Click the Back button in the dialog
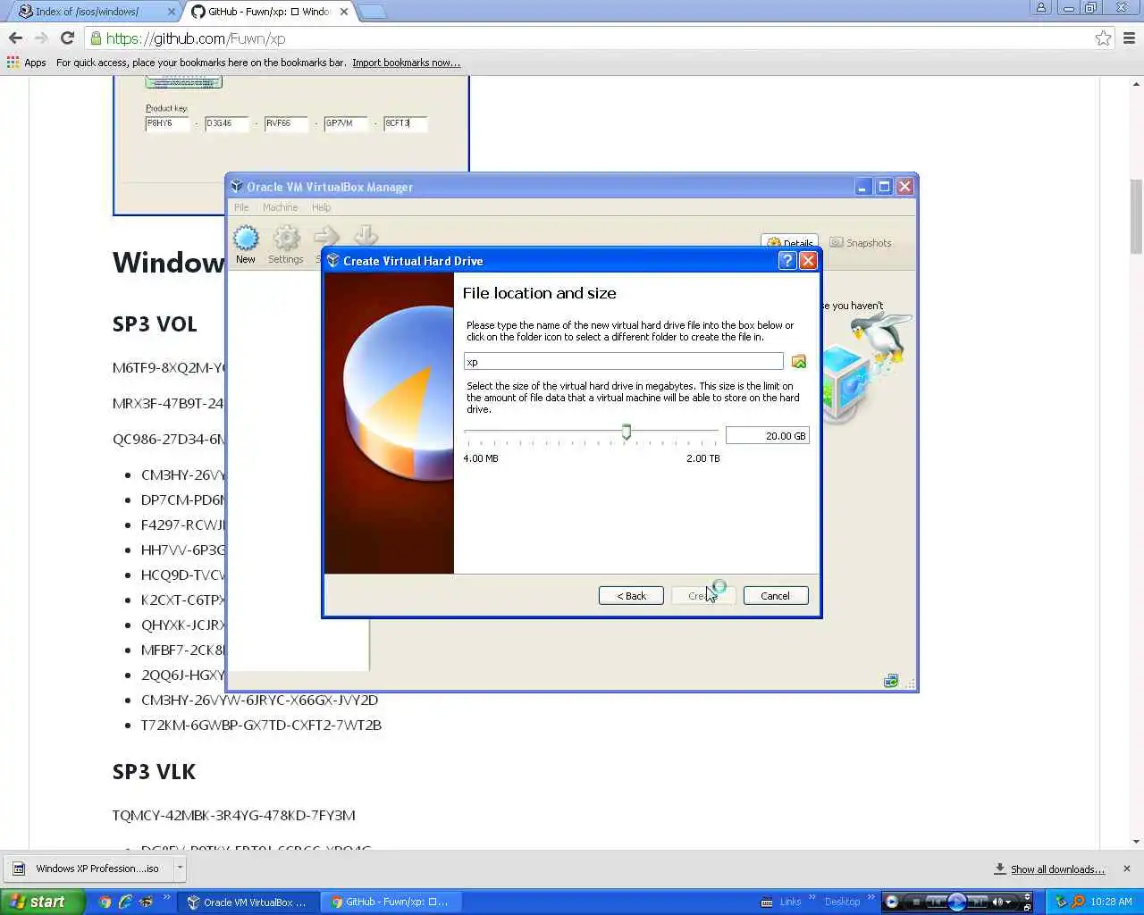 [631, 595]
